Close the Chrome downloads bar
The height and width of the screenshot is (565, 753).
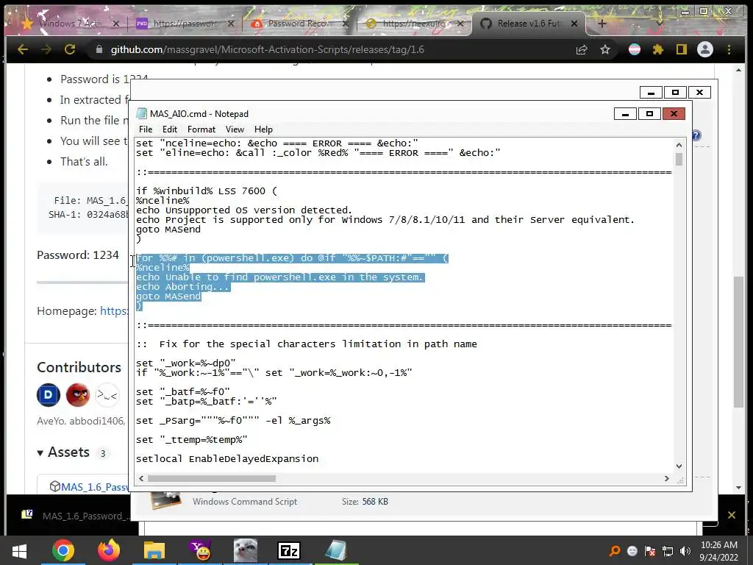pyautogui.click(x=732, y=516)
